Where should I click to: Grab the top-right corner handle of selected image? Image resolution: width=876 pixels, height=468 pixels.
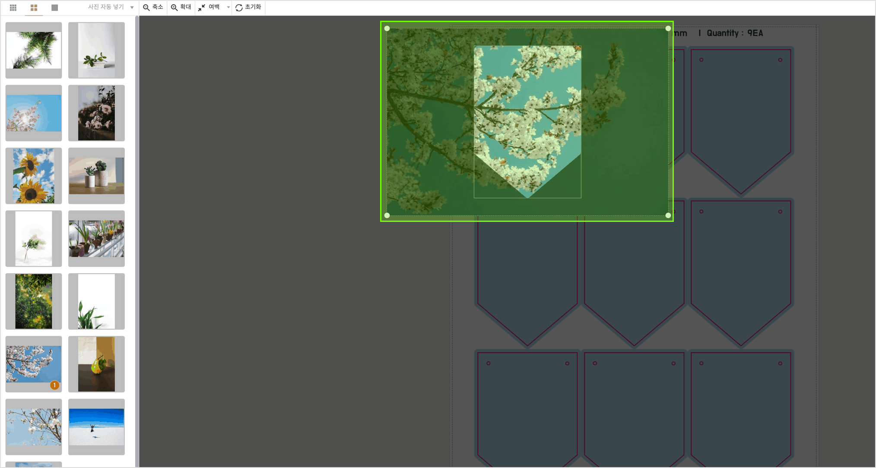pyautogui.click(x=668, y=28)
